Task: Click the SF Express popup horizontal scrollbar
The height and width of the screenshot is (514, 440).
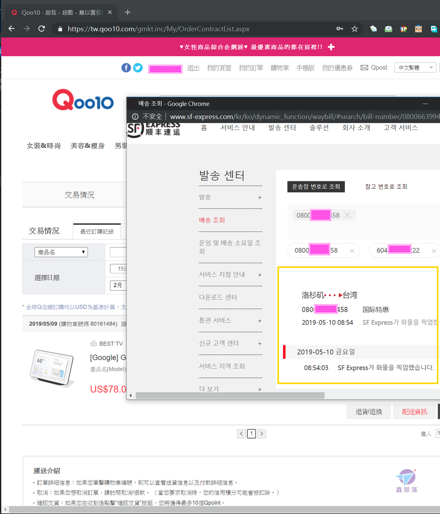Action: (230, 396)
